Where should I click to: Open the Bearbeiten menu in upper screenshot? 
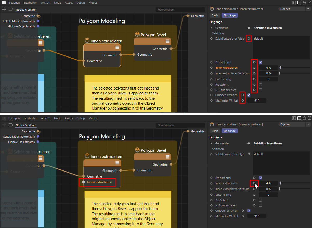point(30,3)
